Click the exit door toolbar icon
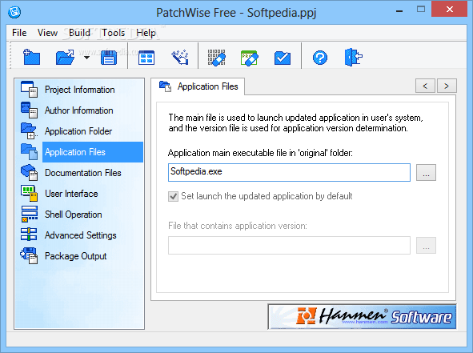The image size is (473, 353). point(353,57)
